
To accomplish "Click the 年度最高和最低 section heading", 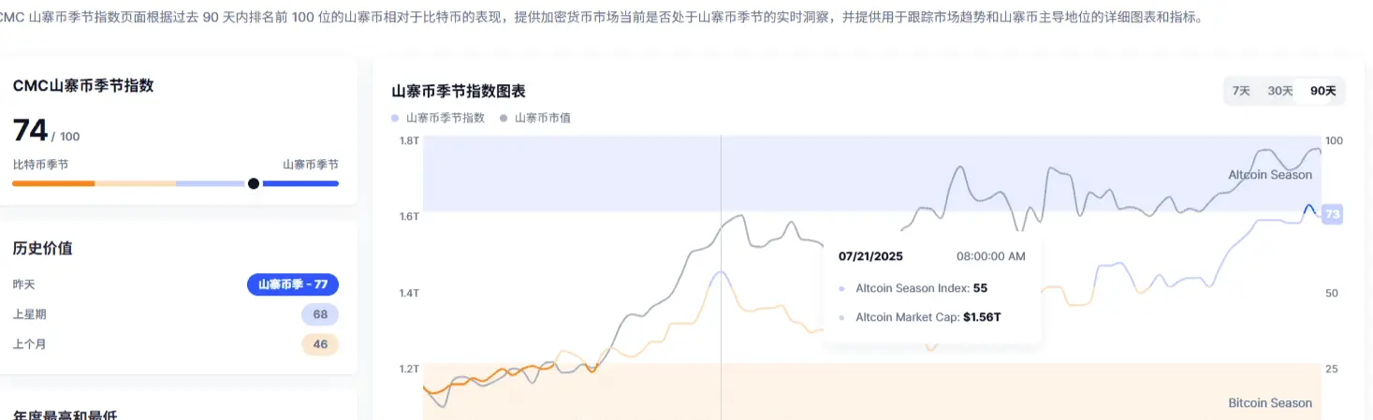I will point(65,414).
